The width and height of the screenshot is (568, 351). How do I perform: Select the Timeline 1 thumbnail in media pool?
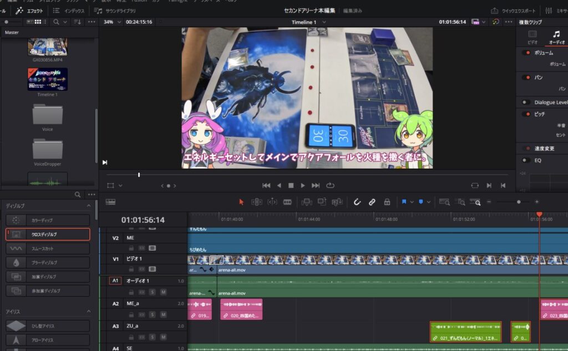click(48, 79)
